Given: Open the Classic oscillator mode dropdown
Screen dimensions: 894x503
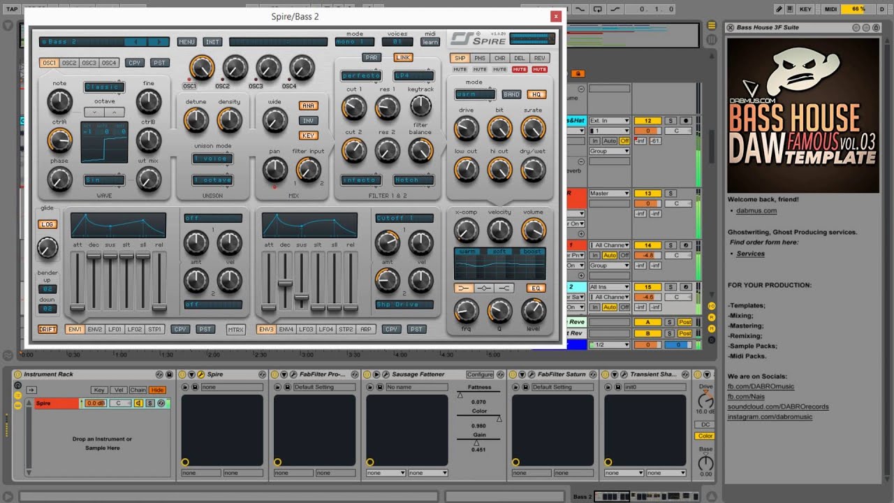Looking at the screenshot, I should pos(104,87).
